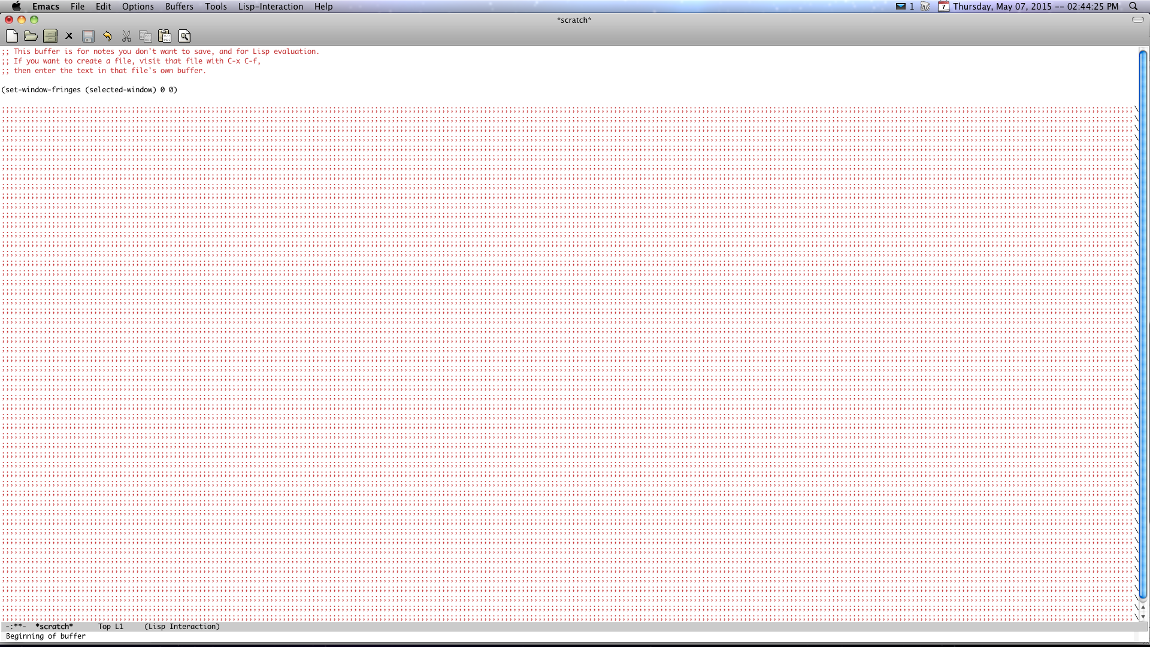Click the comment line starting 'This buffer'
The width and height of the screenshot is (1150, 647).
[x=161, y=52]
